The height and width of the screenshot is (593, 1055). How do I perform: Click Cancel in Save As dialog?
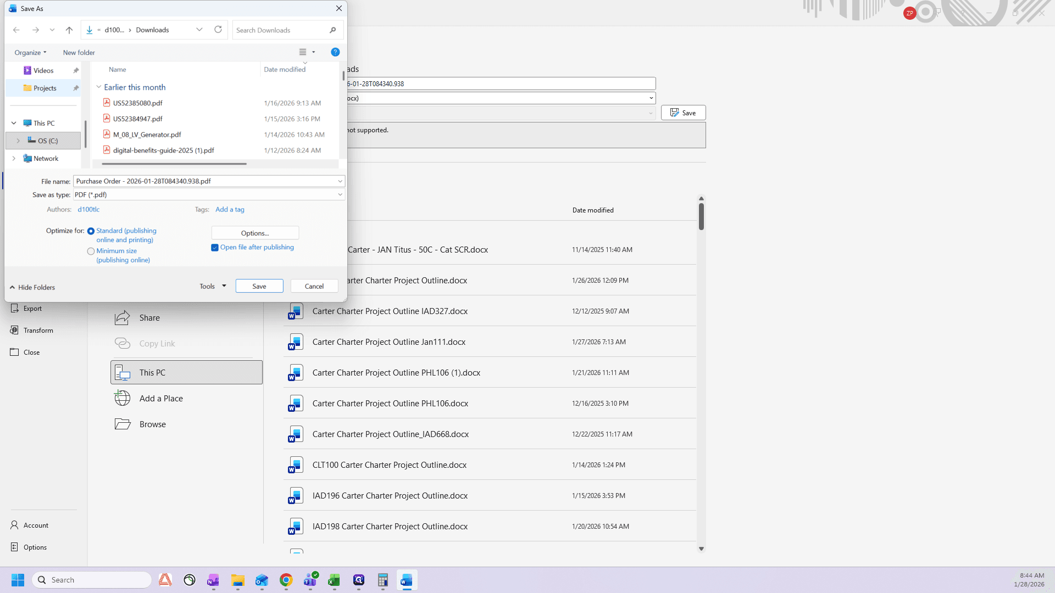(314, 286)
